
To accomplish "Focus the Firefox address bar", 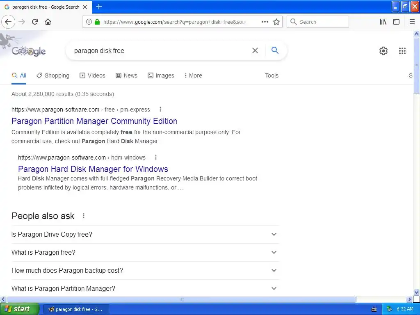I will (174, 22).
